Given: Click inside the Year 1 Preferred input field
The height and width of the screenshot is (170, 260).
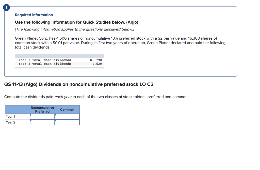Looking at the screenshot, I should coord(42,116).
